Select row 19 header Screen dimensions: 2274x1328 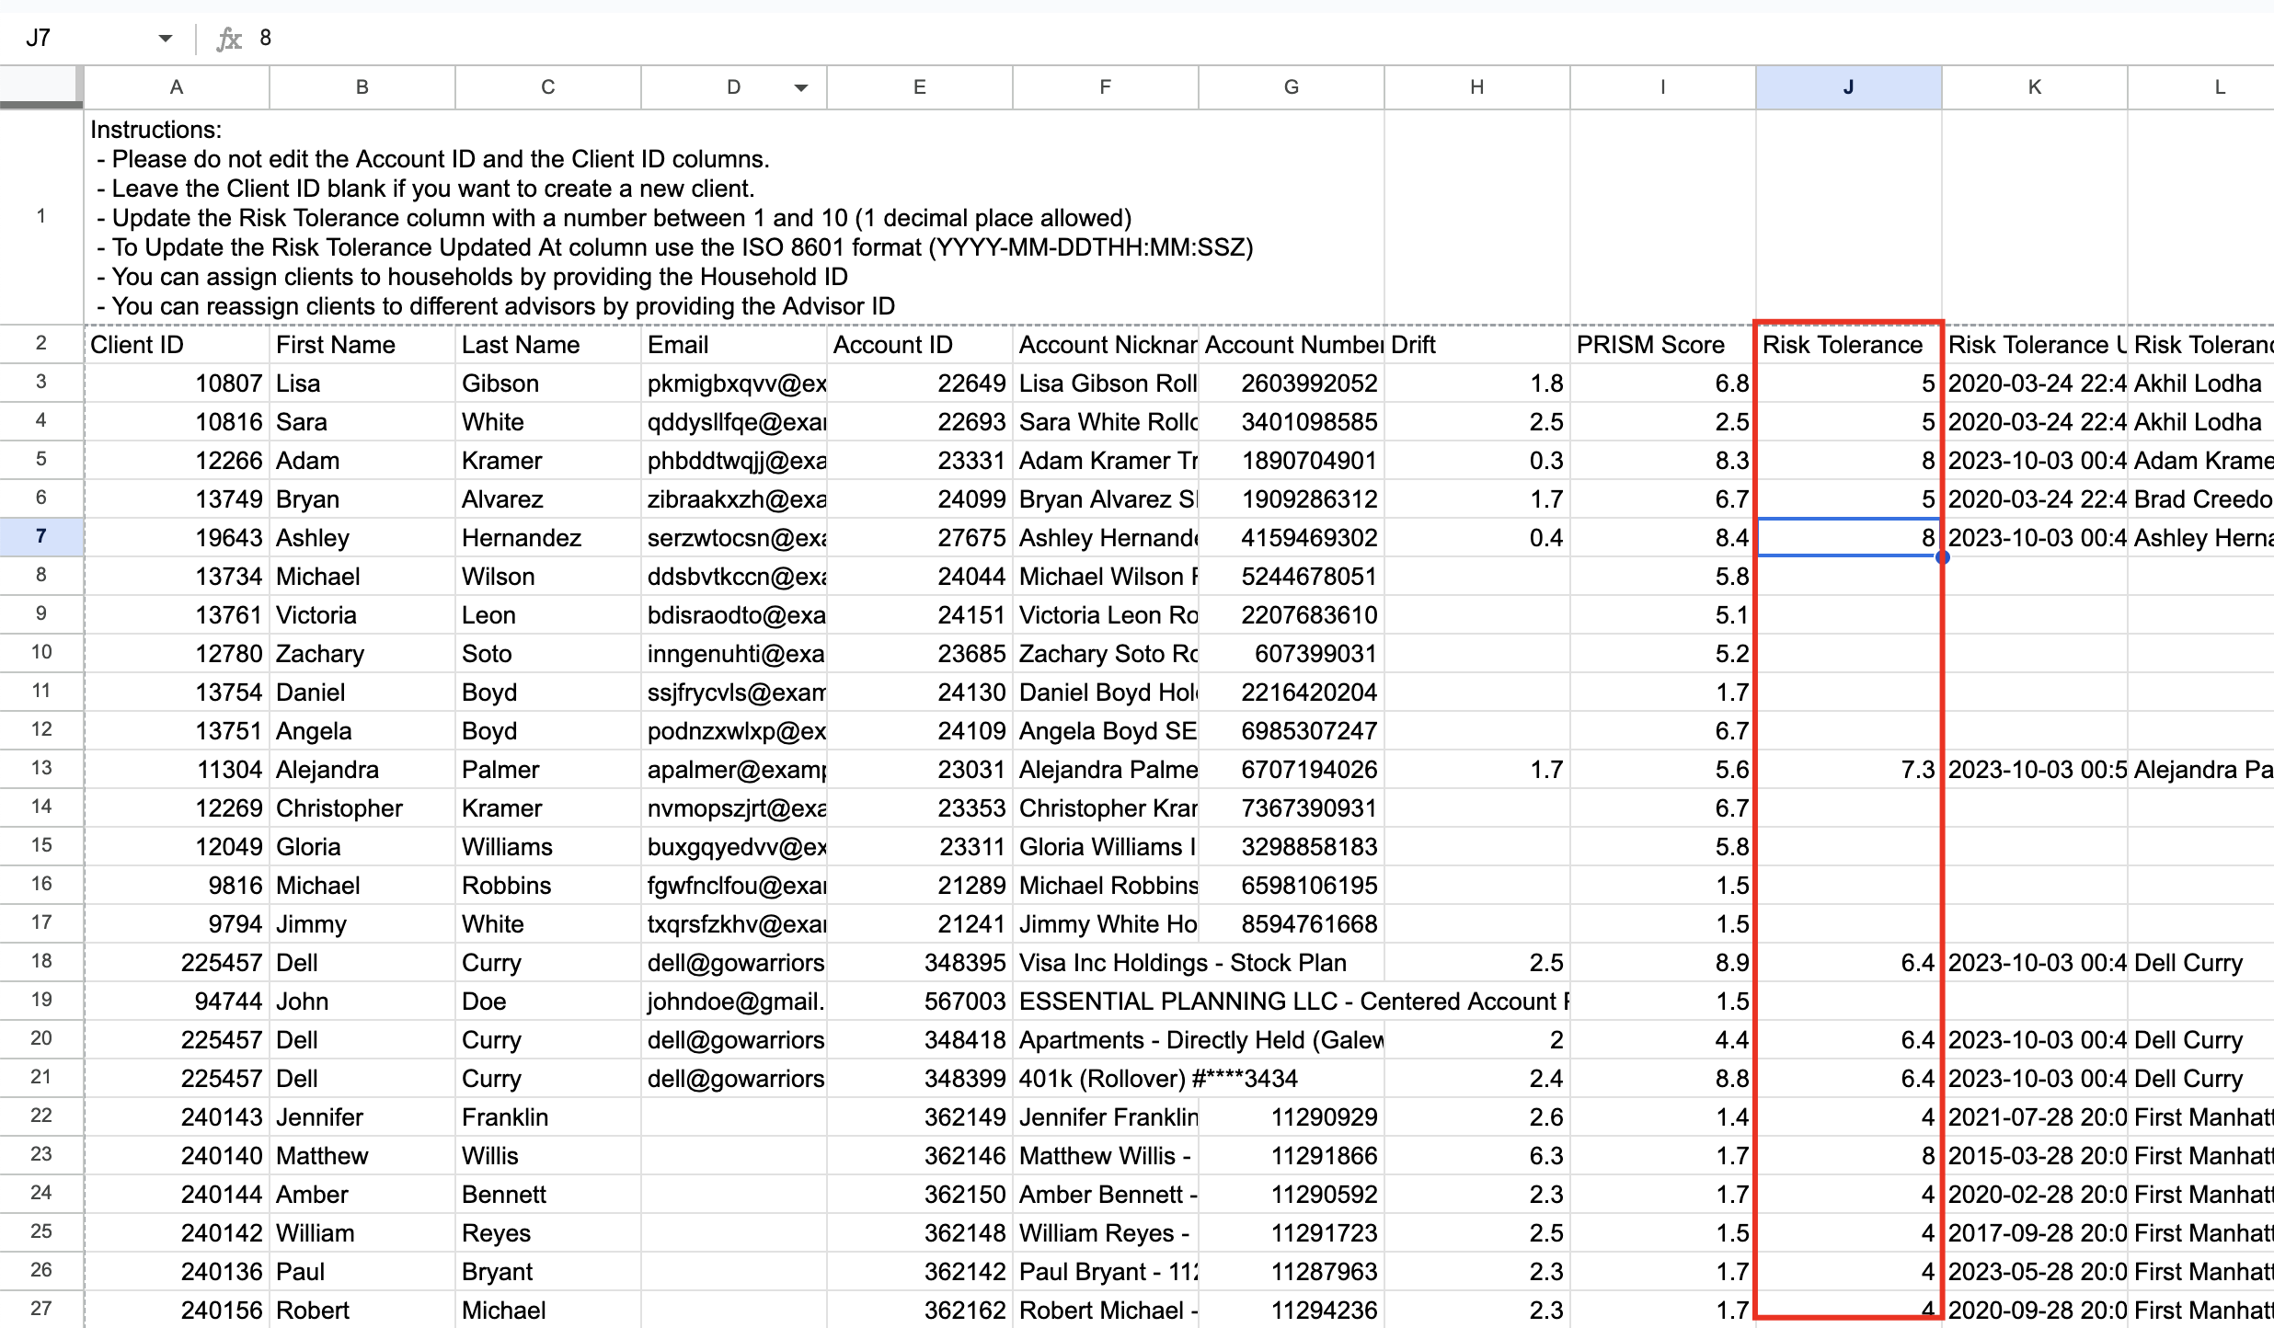pos(41,1001)
